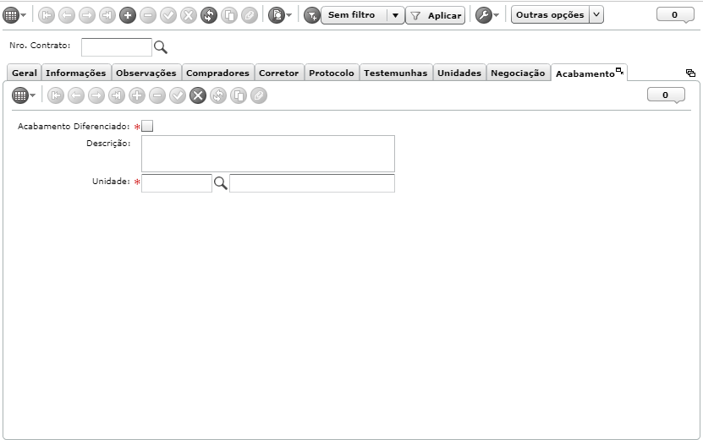Select the 'Sem filtro' filter button
This screenshot has width=703, height=440.
(354, 14)
